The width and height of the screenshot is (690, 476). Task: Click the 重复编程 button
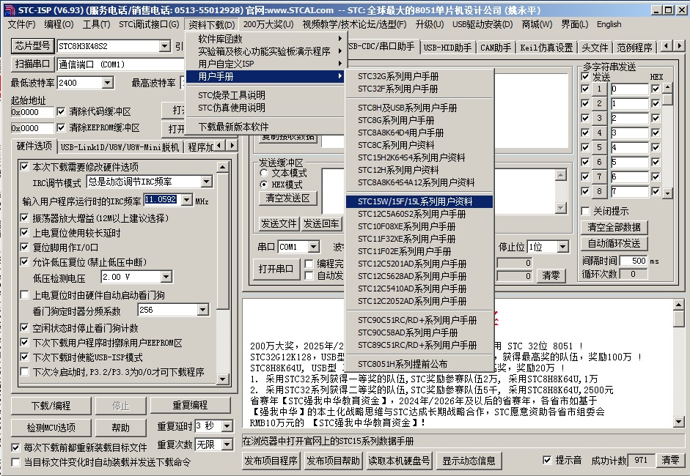[190, 405]
